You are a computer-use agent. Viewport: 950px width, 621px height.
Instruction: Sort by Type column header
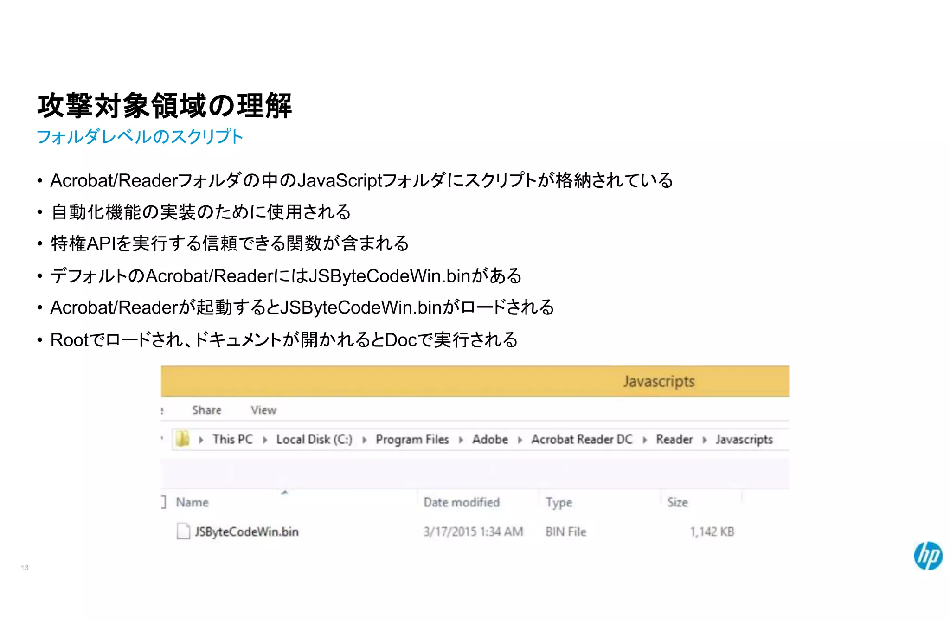tap(558, 502)
